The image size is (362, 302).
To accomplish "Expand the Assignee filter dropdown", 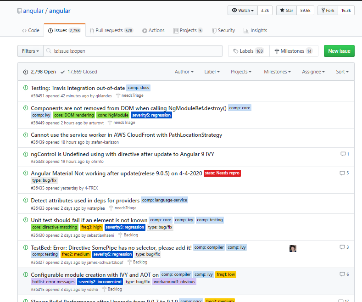I will coord(313,72).
